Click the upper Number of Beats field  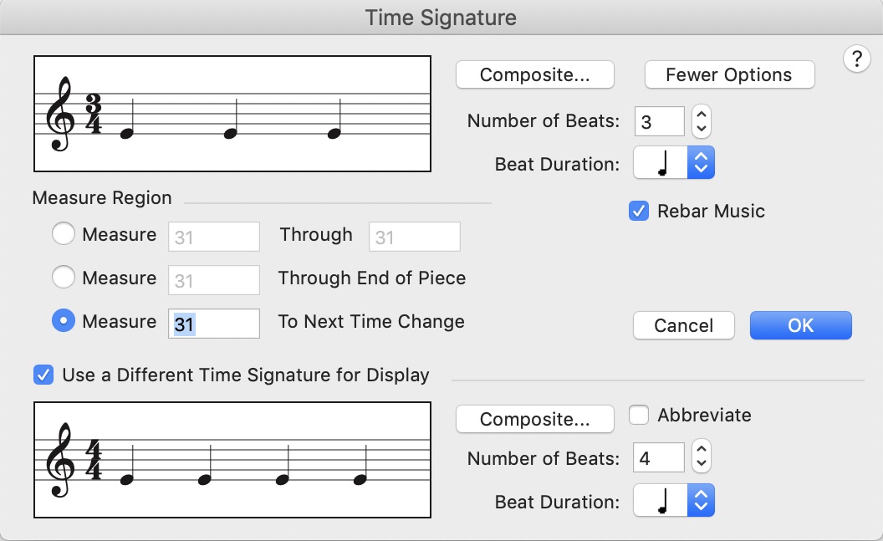tap(659, 122)
